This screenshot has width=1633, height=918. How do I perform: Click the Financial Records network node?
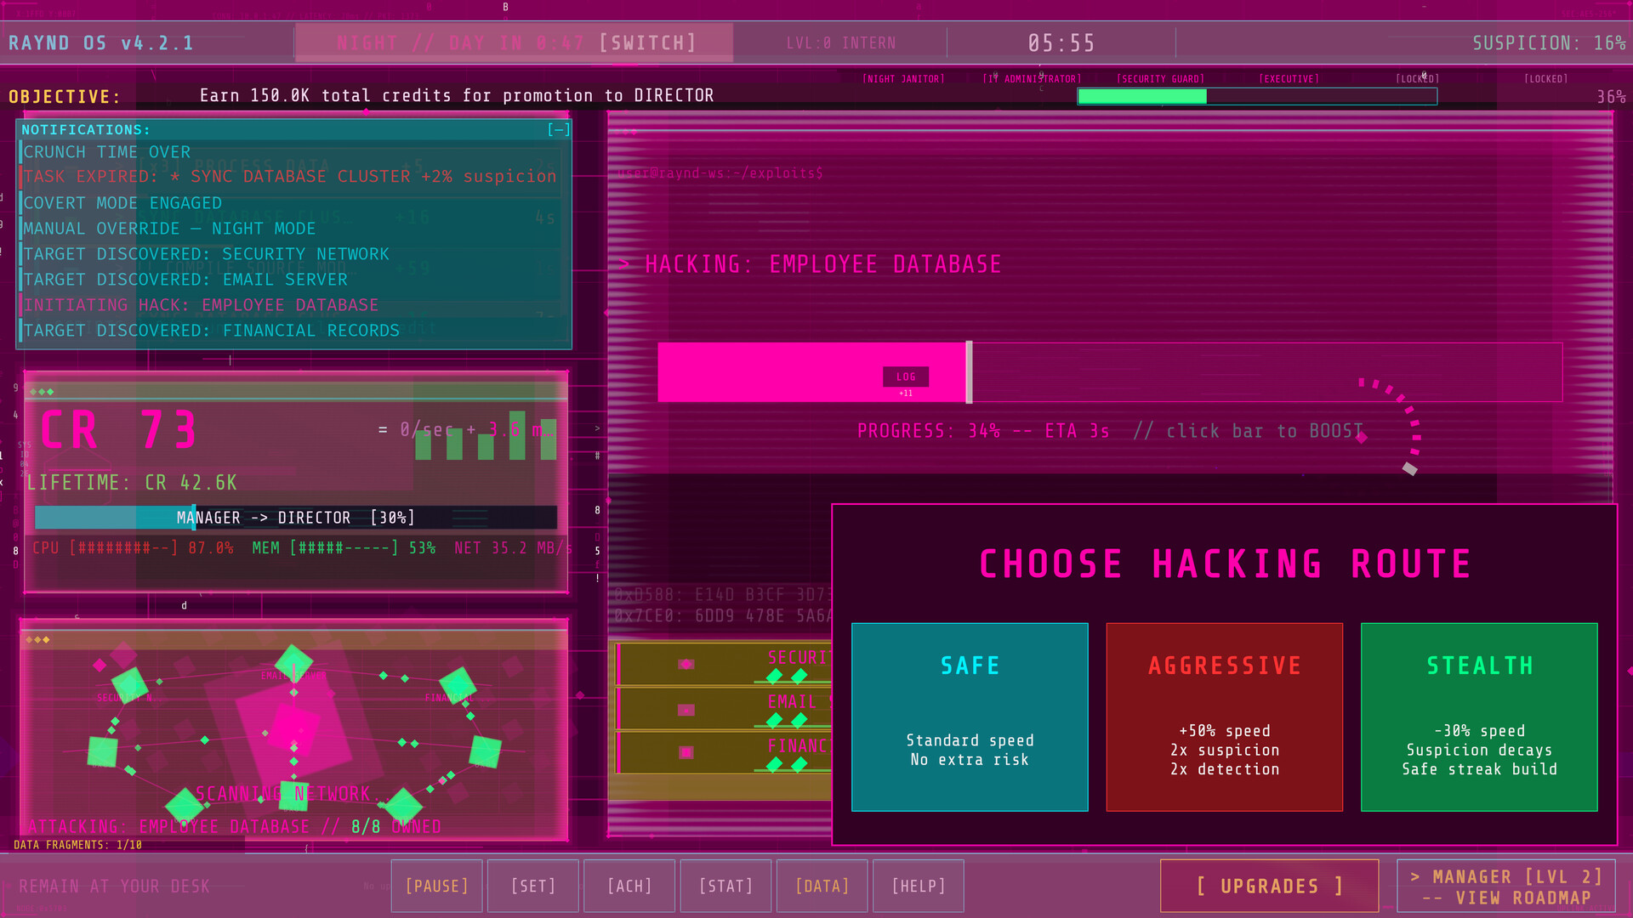point(458,684)
